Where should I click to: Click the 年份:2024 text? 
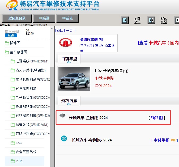coord(103,86)
